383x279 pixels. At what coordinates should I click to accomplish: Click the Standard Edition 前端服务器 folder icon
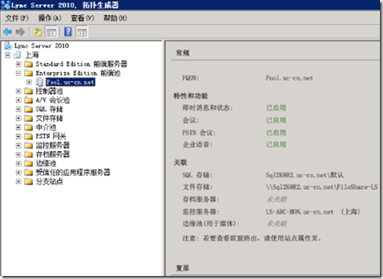tap(28, 64)
